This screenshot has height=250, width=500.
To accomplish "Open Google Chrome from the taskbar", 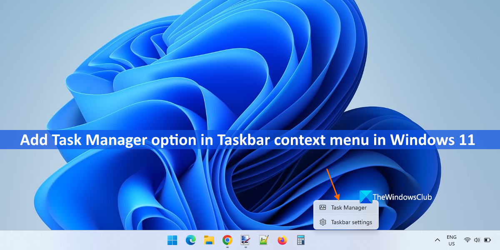I will (x=226, y=240).
